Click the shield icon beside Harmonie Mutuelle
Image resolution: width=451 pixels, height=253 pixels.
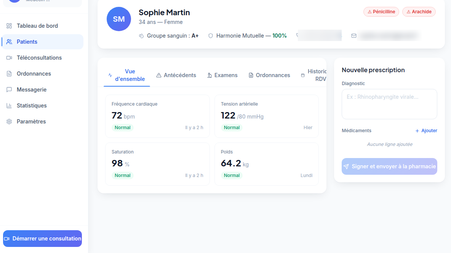(x=211, y=36)
